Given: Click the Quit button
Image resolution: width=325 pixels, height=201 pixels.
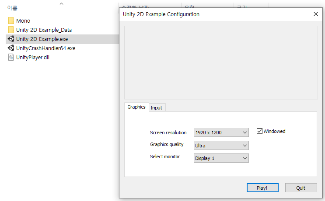Looking at the screenshot, I should [x=301, y=188].
